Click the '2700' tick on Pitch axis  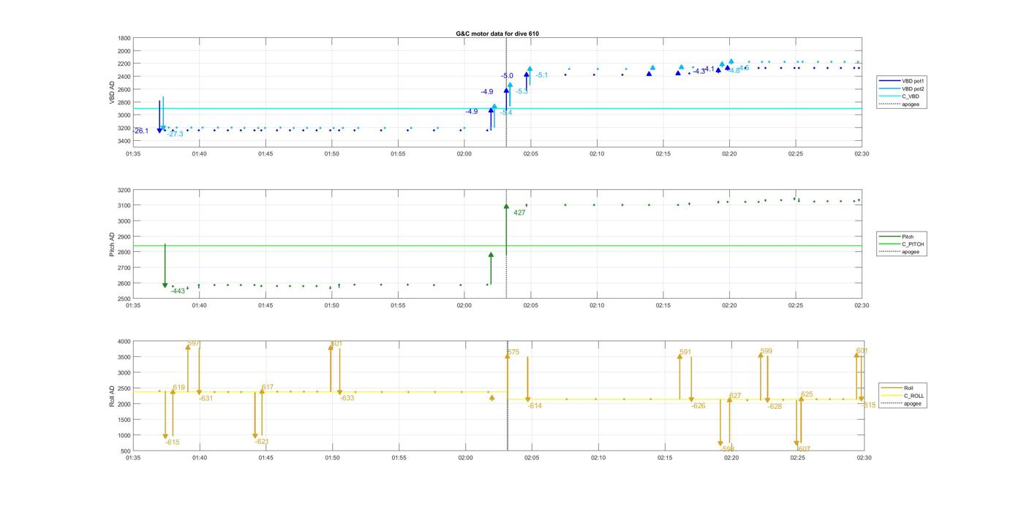coord(124,268)
